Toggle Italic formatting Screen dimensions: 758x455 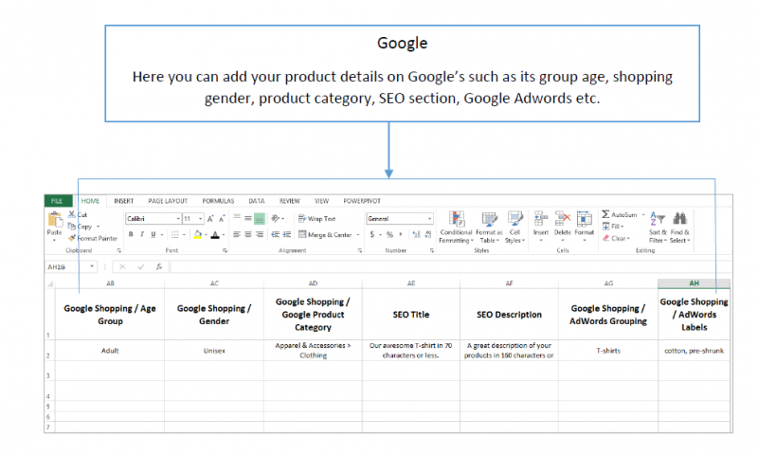coord(141,234)
